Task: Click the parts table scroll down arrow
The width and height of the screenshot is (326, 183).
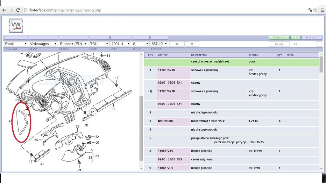Action: point(321,168)
